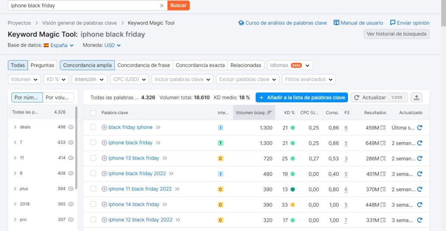Open Excluir palabras clave dropdown
The image size is (446, 231).
[248, 79]
